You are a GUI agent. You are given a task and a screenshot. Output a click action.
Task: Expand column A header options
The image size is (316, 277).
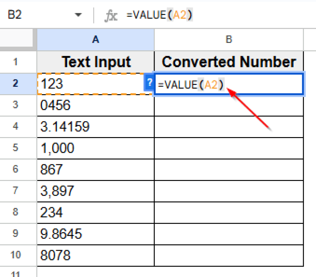pyautogui.click(x=95, y=40)
